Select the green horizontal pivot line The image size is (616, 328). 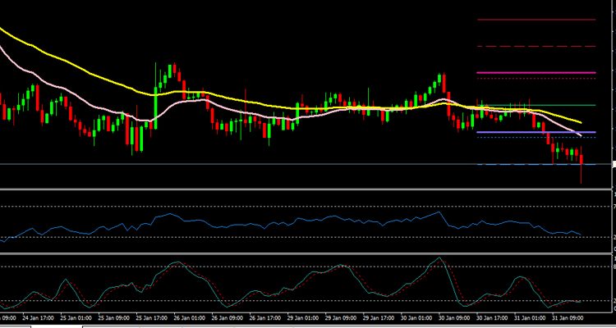[536, 105]
